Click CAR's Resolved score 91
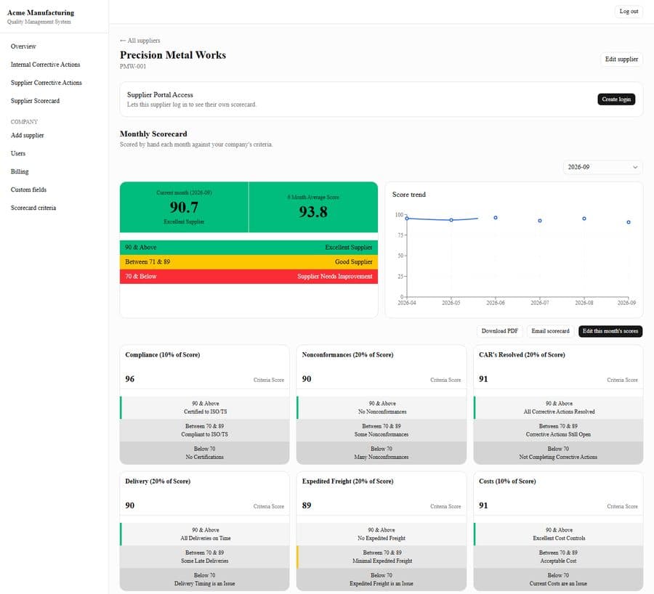This screenshot has height=594, width=654. [x=483, y=379]
